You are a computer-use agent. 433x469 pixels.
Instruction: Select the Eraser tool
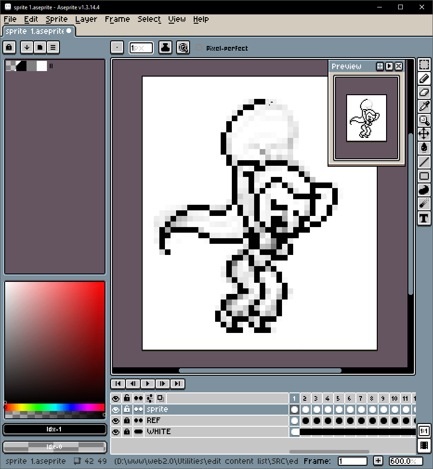pyautogui.click(x=424, y=92)
